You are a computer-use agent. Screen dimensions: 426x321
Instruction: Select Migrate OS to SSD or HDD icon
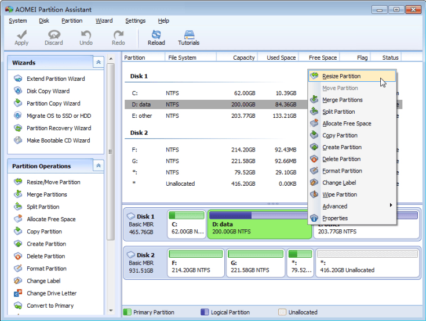[18, 116]
